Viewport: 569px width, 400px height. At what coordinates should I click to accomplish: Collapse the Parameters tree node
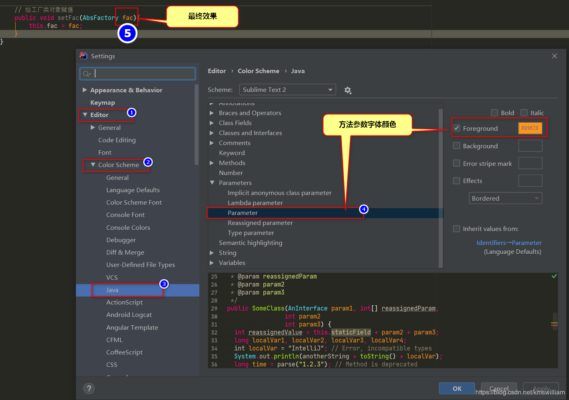[212, 183]
